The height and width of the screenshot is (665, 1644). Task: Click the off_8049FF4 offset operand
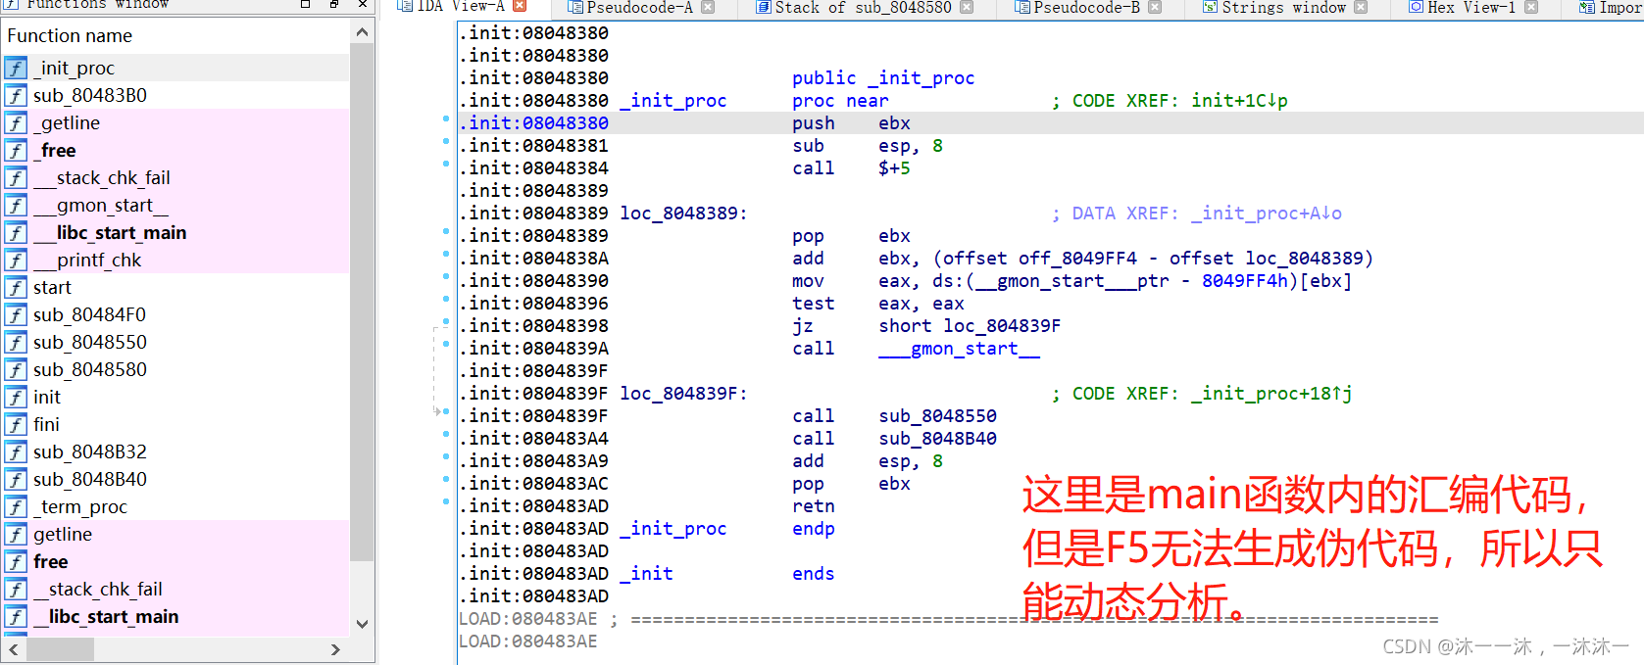[1077, 259]
